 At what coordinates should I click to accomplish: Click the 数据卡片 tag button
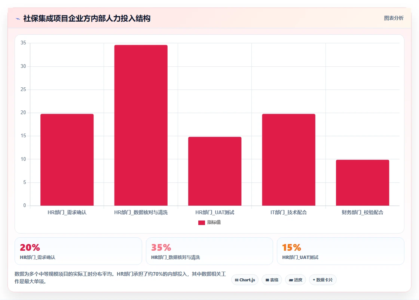coord(322,280)
